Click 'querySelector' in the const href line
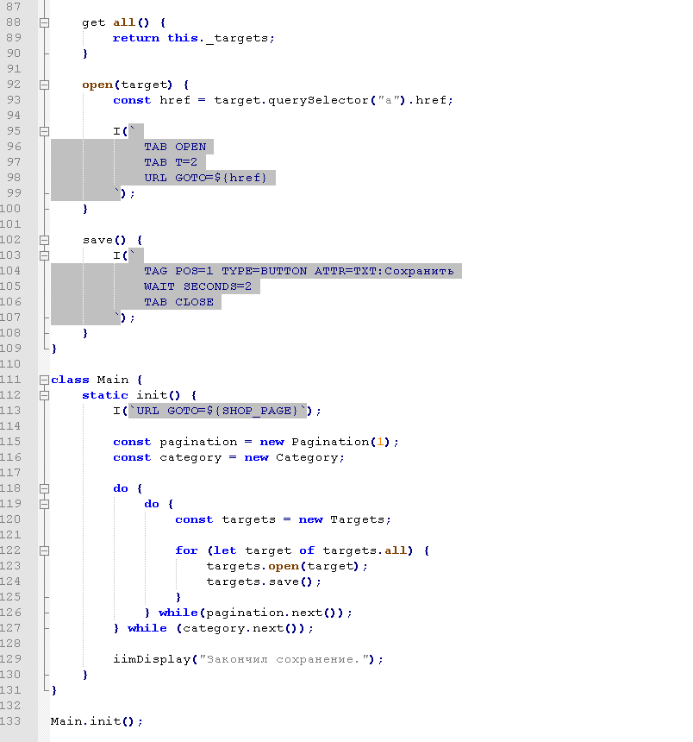The height and width of the screenshot is (742, 693). click(x=319, y=100)
